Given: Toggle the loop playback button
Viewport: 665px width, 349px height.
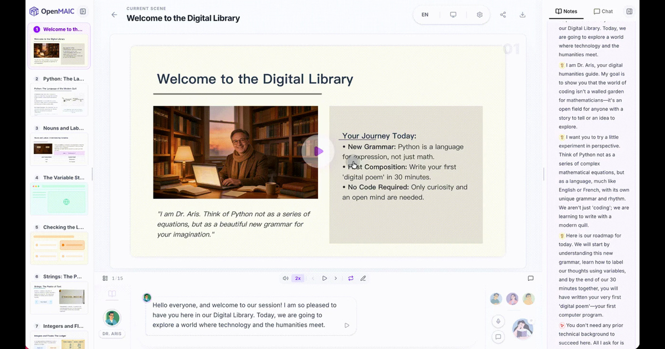Looking at the screenshot, I should (x=351, y=278).
